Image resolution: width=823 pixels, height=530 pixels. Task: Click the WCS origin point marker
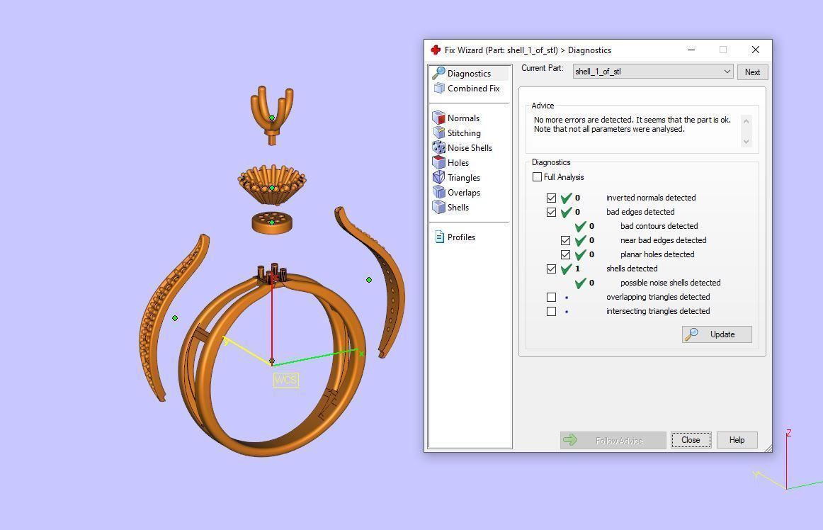click(x=271, y=361)
